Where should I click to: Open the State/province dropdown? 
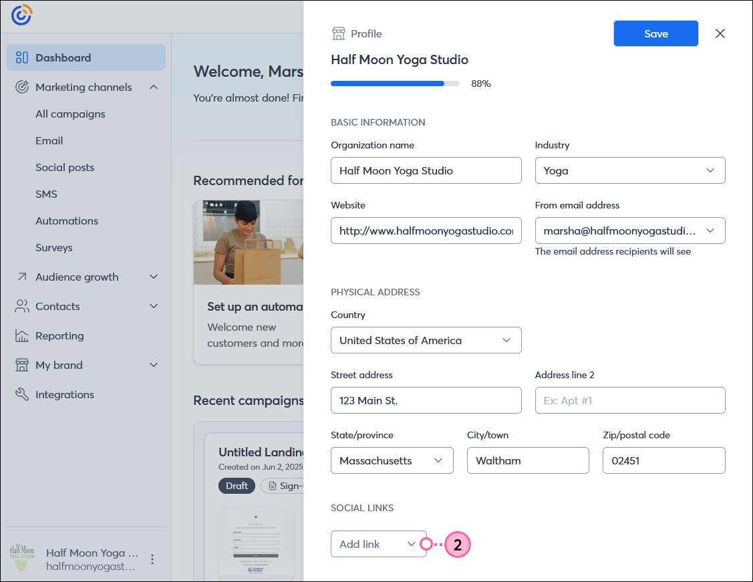(392, 460)
